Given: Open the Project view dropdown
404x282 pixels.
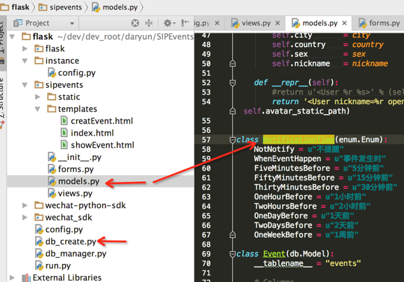Looking at the screenshot, I should point(72,23).
